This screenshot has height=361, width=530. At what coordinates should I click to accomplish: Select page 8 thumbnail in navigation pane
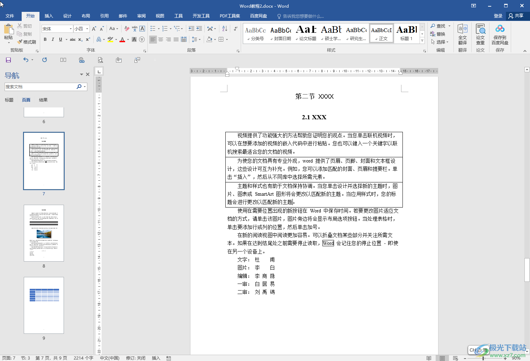coord(44,233)
